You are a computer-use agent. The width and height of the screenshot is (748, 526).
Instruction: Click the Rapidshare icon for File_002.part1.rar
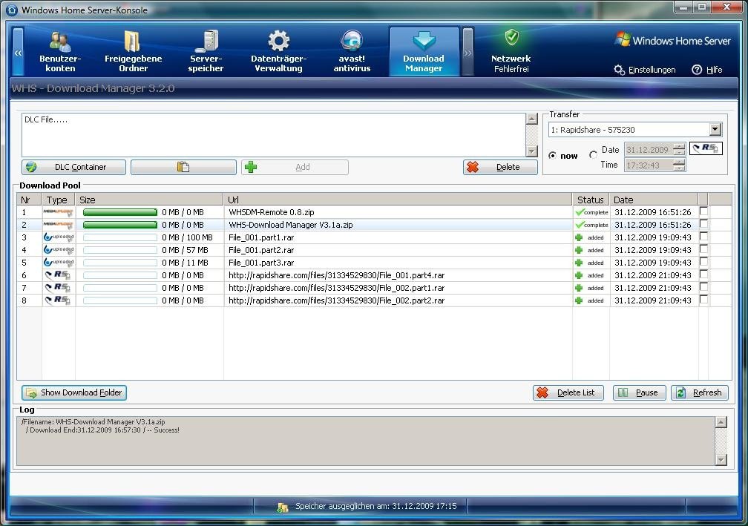(x=57, y=288)
